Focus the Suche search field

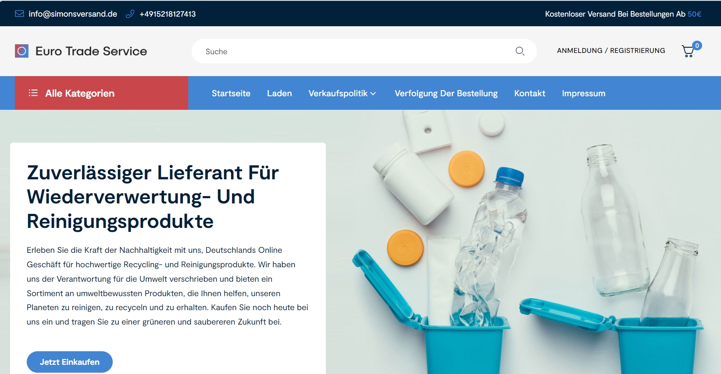(x=364, y=51)
